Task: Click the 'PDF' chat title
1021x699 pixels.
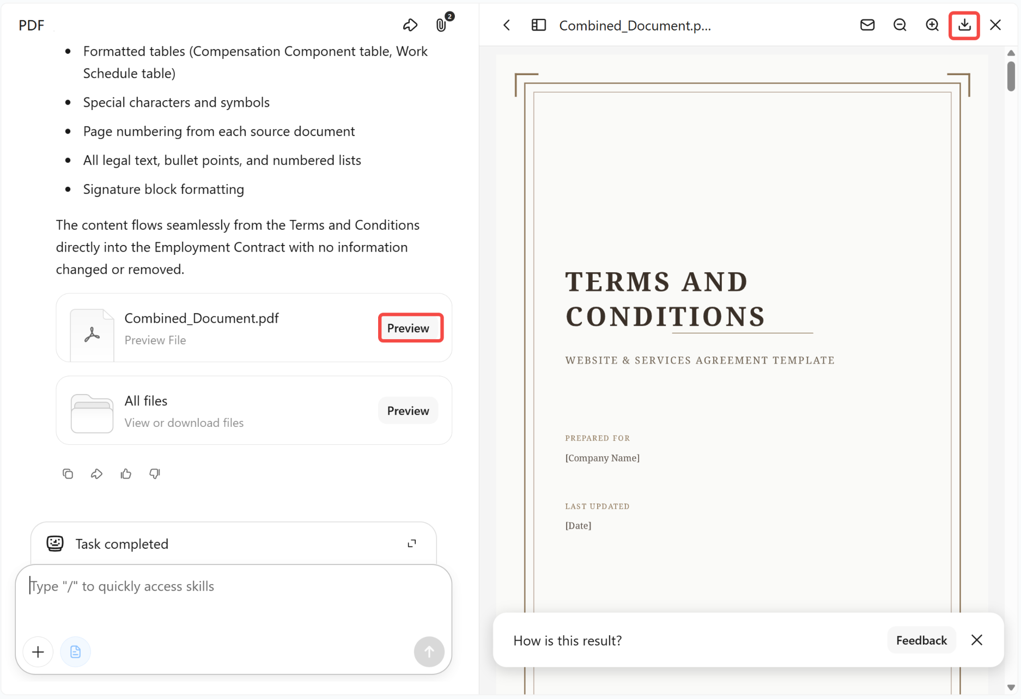Action: [x=31, y=26]
